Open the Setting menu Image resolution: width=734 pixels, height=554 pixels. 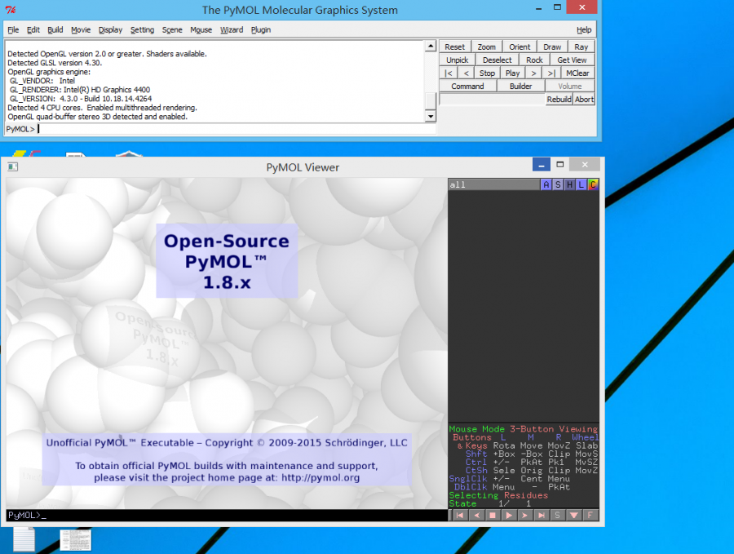pos(142,29)
